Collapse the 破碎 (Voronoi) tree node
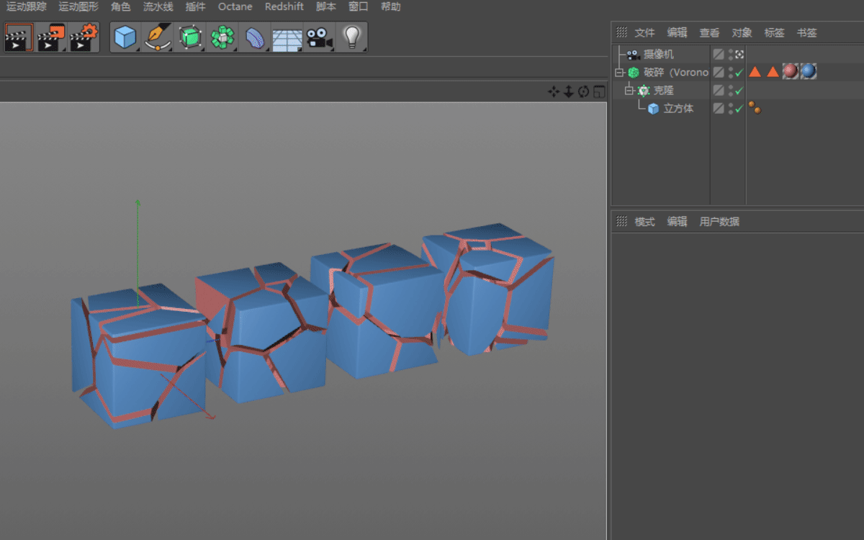 coord(618,73)
